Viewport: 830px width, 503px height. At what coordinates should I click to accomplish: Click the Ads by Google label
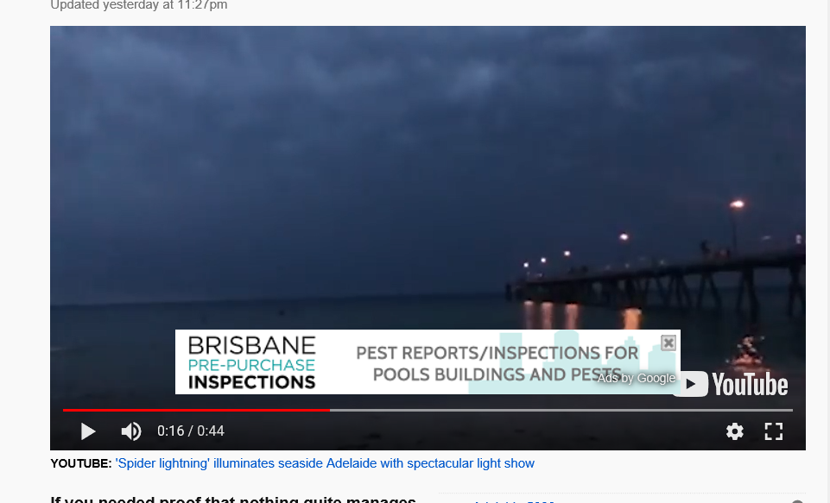pyautogui.click(x=637, y=378)
